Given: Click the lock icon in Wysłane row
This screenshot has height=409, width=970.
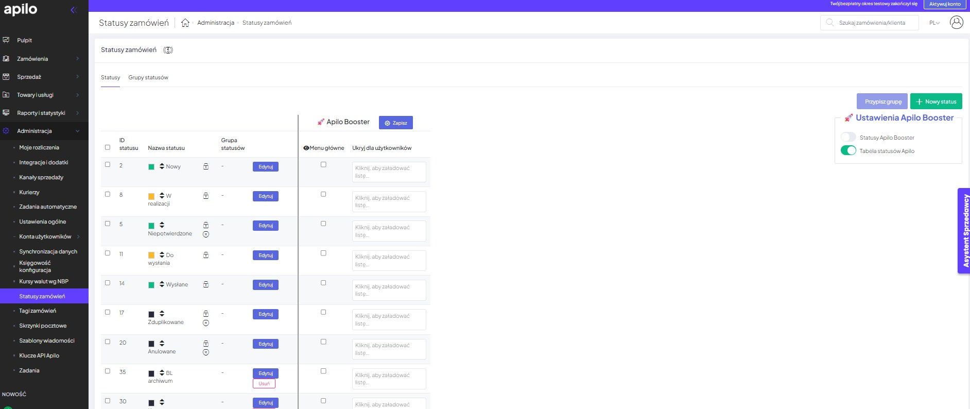Looking at the screenshot, I should click(x=206, y=284).
